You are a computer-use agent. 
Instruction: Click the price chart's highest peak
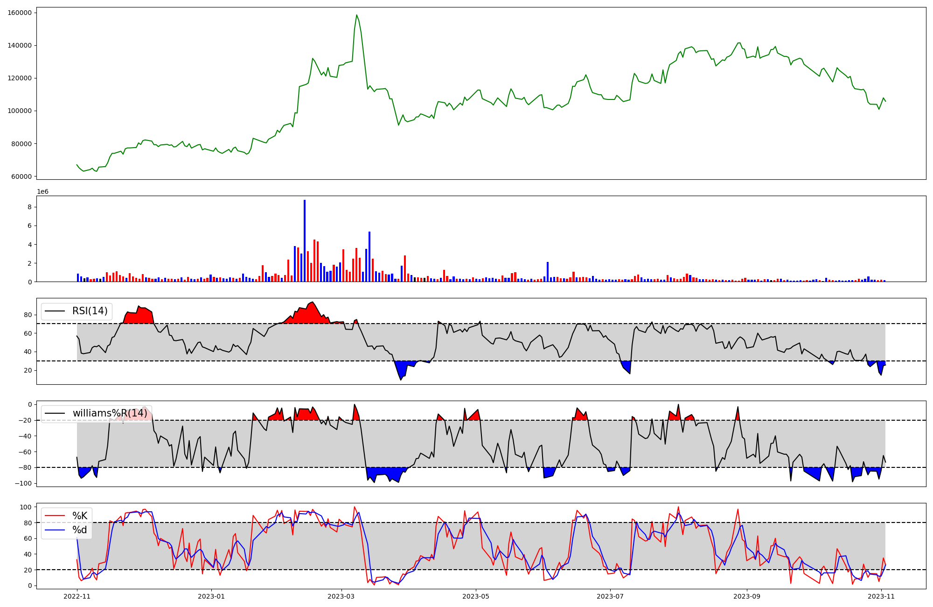click(356, 15)
